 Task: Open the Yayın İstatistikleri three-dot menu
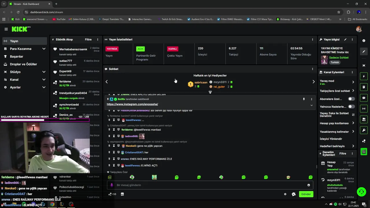[x=312, y=40]
